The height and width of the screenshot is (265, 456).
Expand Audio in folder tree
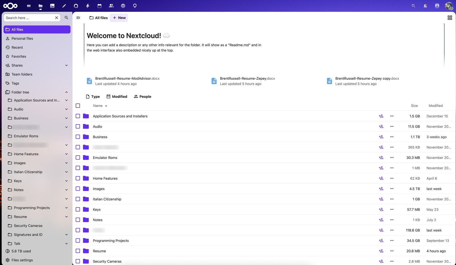point(66,109)
